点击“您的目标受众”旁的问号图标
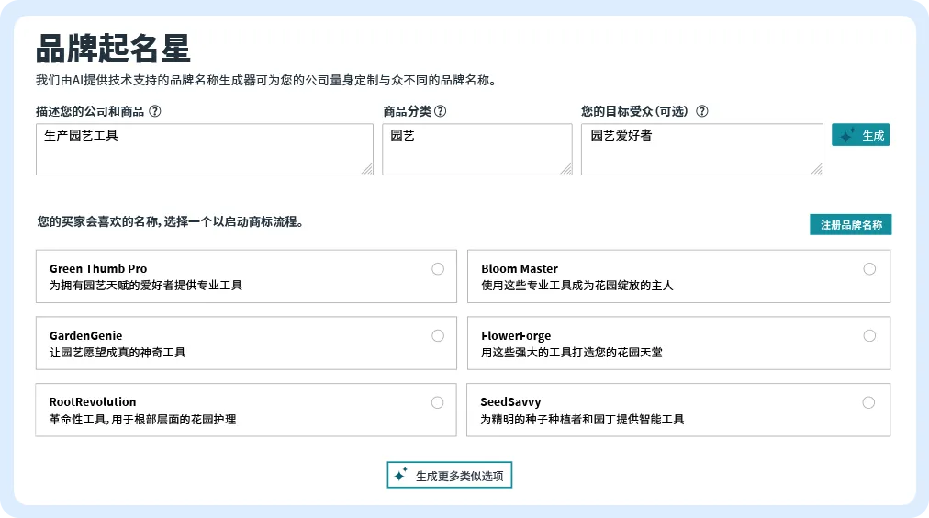 click(702, 111)
